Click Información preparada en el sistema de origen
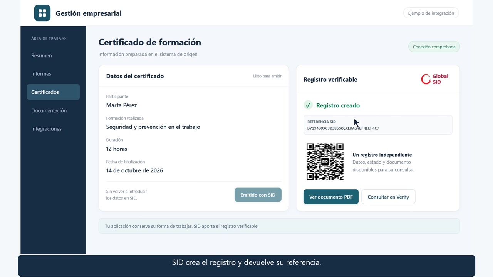Viewport: 493px width, 277px height. pos(149,54)
